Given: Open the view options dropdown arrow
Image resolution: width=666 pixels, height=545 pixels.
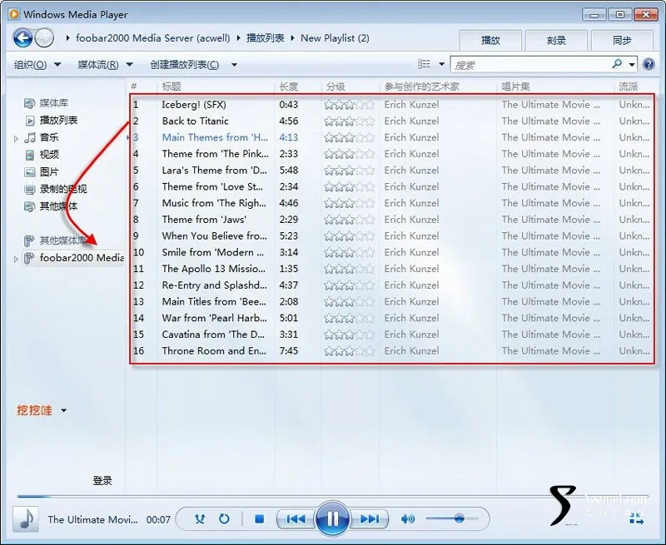Looking at the screenshot, I should pyautogui.click(x=442, y=65).
